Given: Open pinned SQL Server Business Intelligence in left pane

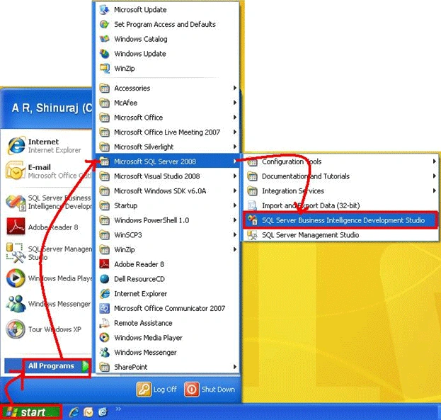Looking at the screenshot, I should click(48, 202).
